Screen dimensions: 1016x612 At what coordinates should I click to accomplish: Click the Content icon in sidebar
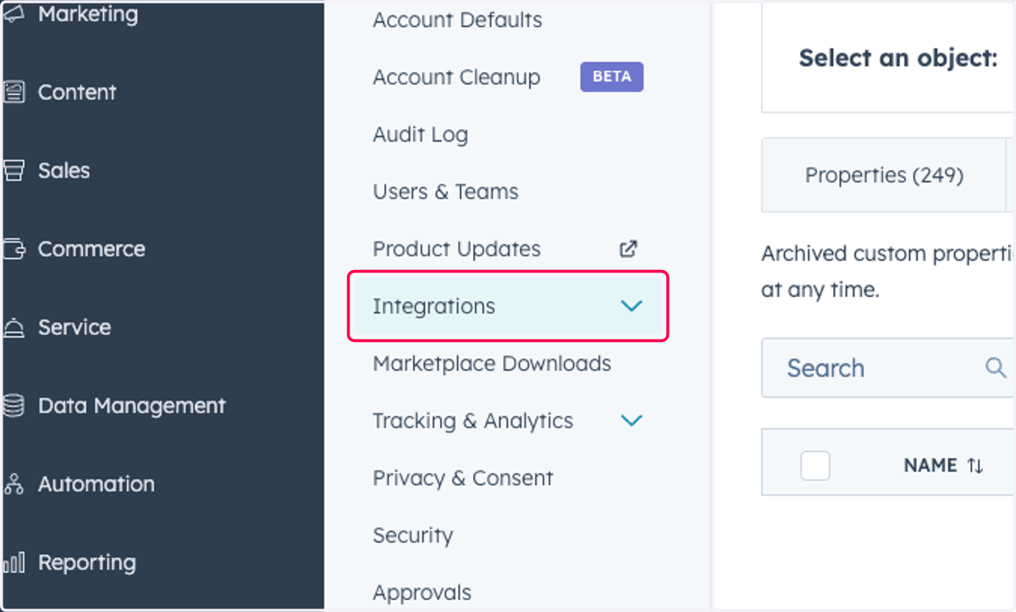pos(14,92)
